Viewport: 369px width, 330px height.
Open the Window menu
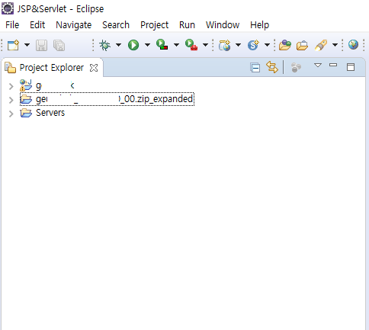coord(223,25)
